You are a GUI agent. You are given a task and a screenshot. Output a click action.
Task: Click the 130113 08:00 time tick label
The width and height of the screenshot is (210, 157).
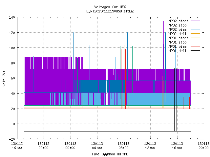(x=123, y=146)
